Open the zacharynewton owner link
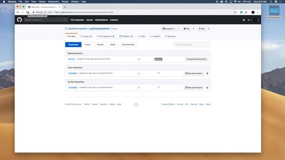This screenshot has width=285, height=160. [77, 28]
